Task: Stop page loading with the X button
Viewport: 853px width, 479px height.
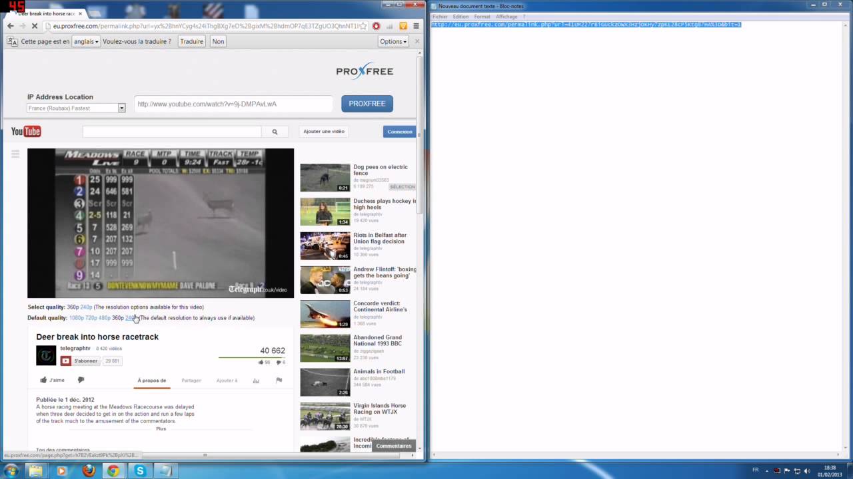Action: 34,26
